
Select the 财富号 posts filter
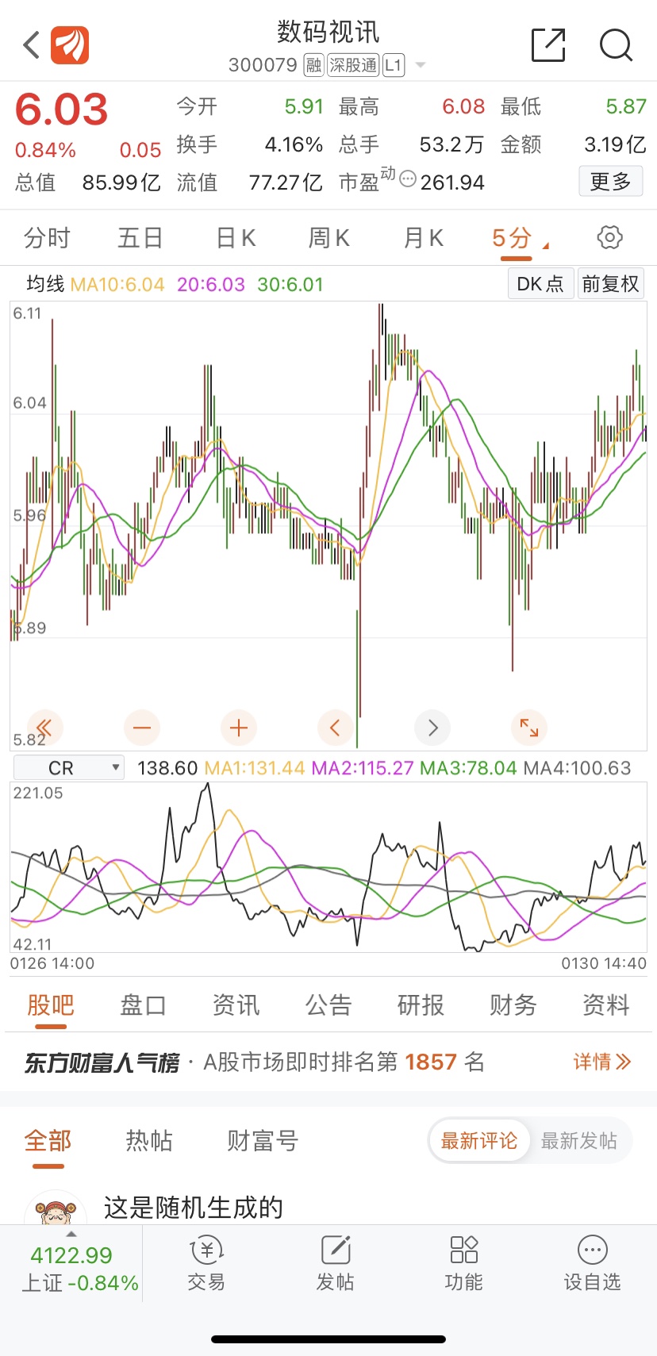[x=263, y=1141]
